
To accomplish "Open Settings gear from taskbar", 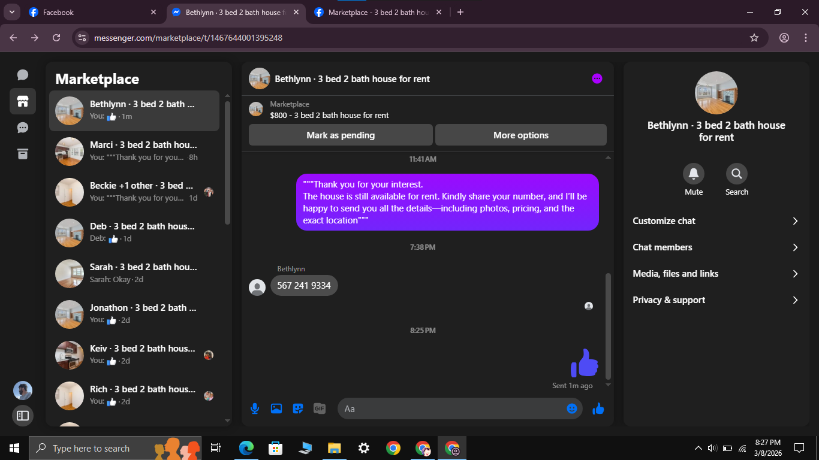I will pyautogui.click(x=363, y=448).
